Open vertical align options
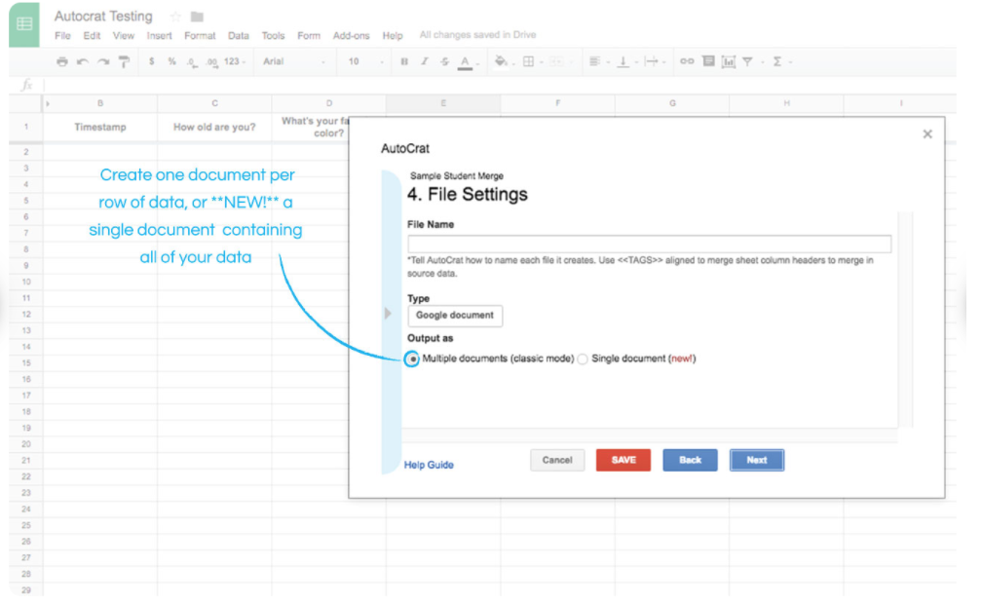982x606 pixels. pyautogui.click(x=623, y=61)
